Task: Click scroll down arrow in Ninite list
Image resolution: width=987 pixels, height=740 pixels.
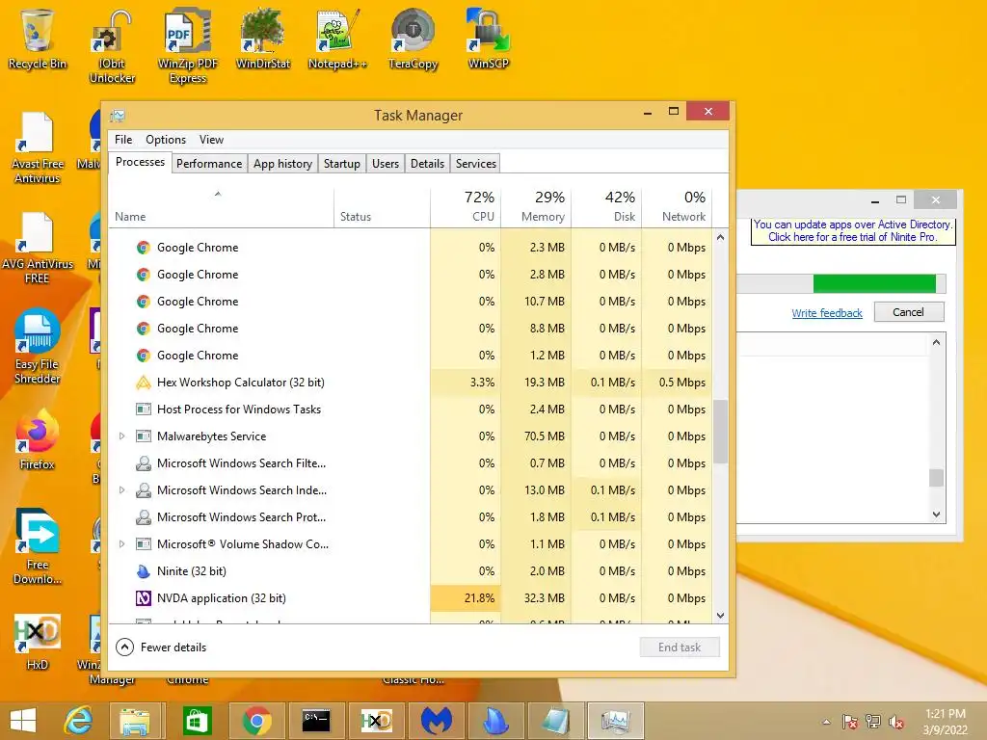Action: coord(936,515)
